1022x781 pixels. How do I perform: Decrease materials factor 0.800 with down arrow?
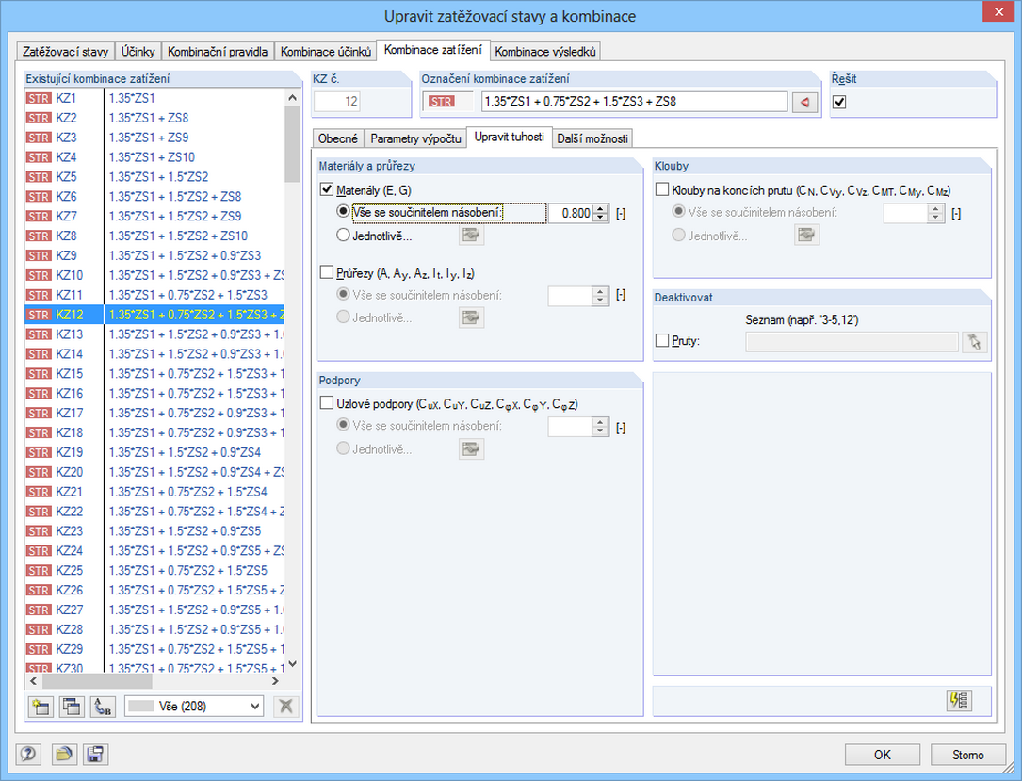[x=601, y=217]
